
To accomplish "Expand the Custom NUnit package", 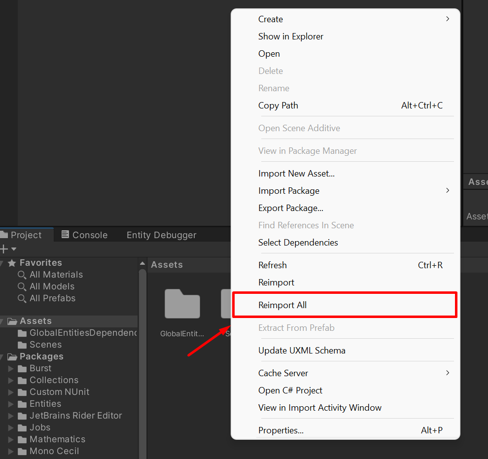I will [x=10, y=392].
